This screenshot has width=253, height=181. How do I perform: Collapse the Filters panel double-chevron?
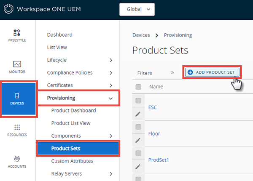coord(172,73)
